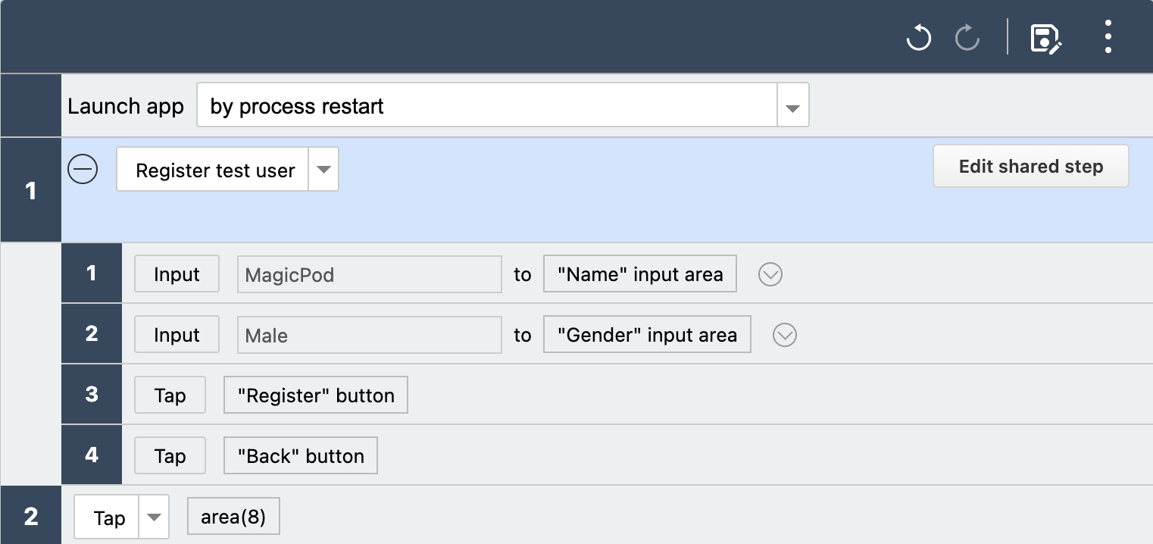Click the Tap command before "Back" button
Viewport: 1153px width, 544px height.
[x=170, y=456]
